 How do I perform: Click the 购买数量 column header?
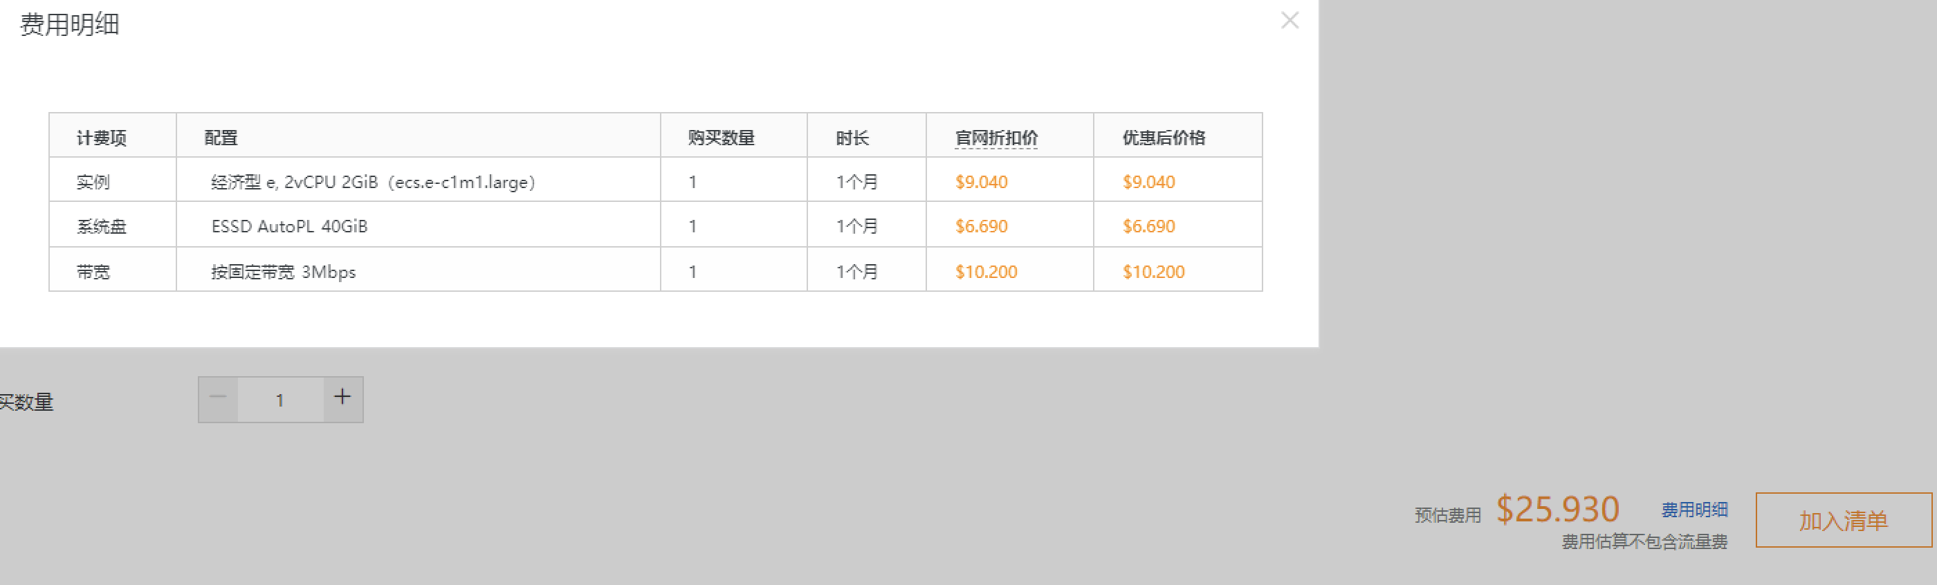pos(721,138)
